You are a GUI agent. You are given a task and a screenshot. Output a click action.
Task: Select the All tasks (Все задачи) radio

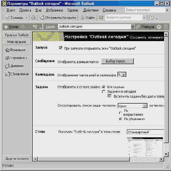tap(103, 87)
